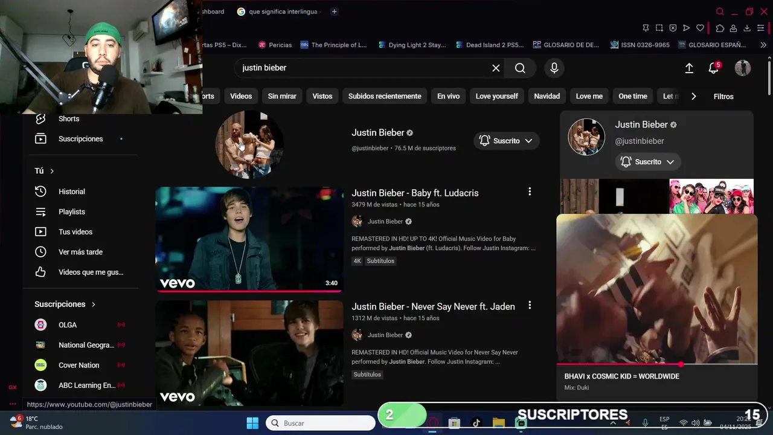Filter results by Videos chip

241,96
